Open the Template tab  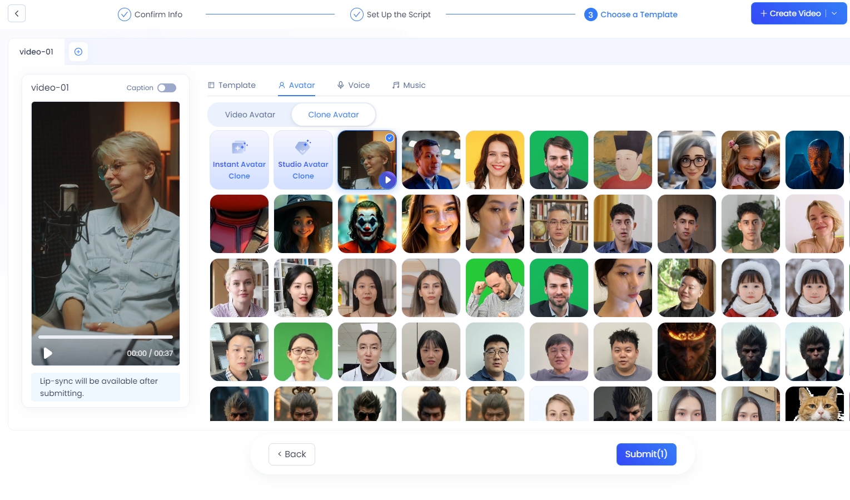pos(232,85)
